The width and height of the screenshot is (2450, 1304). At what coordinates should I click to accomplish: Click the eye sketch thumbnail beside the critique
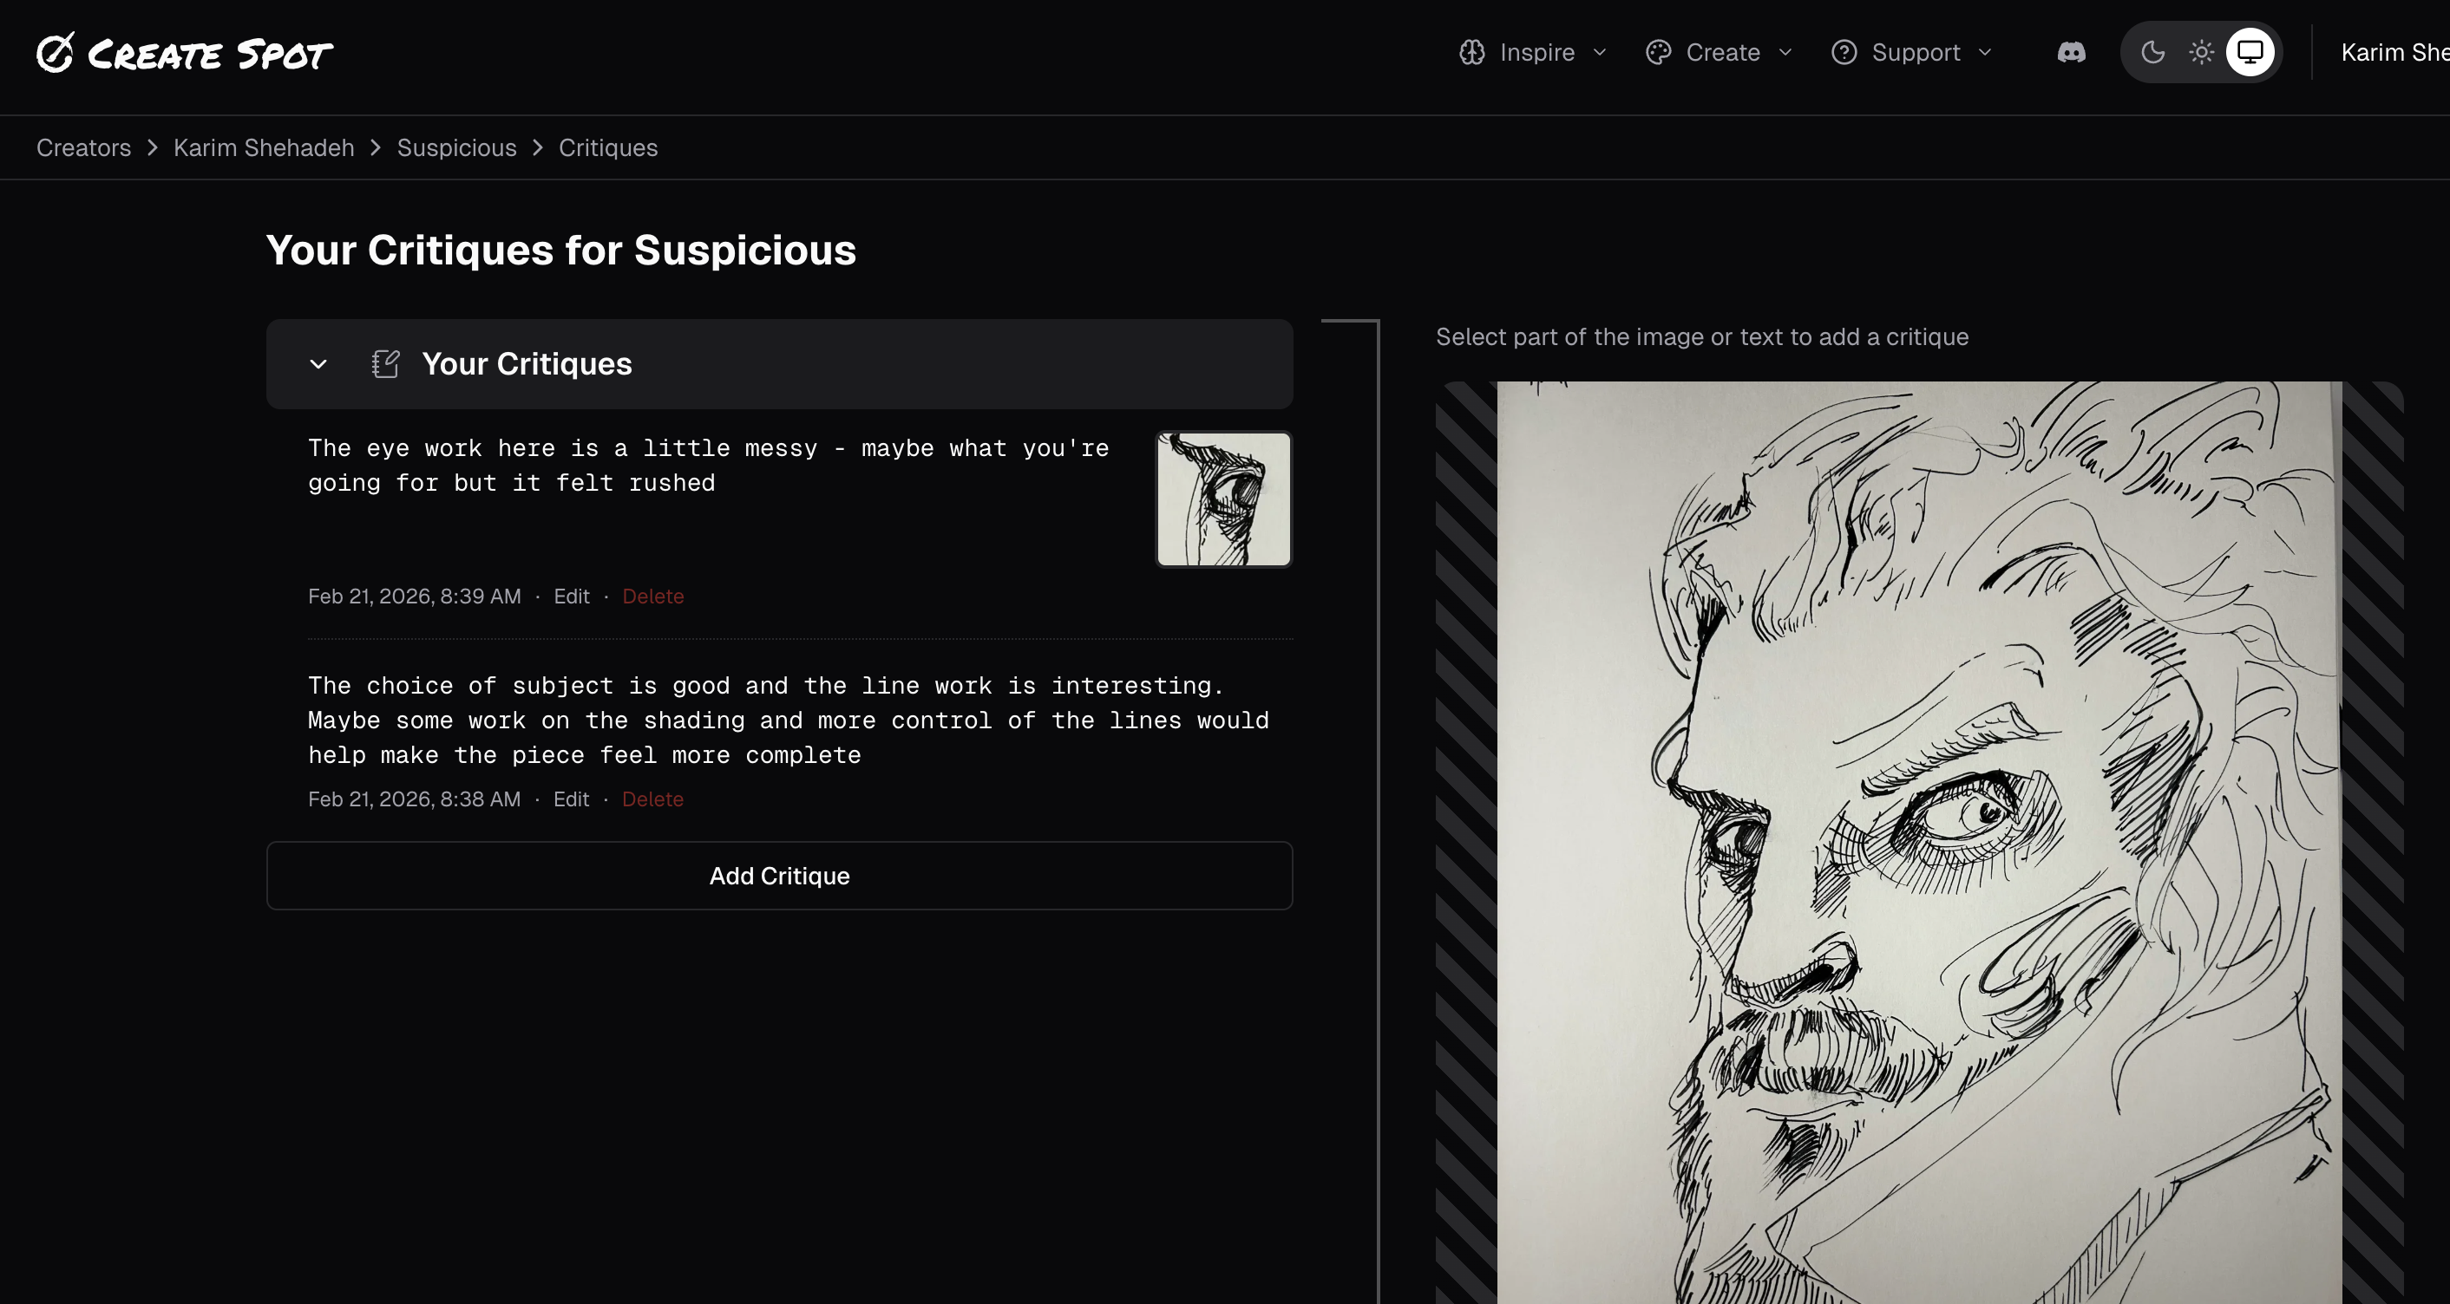1224,499
